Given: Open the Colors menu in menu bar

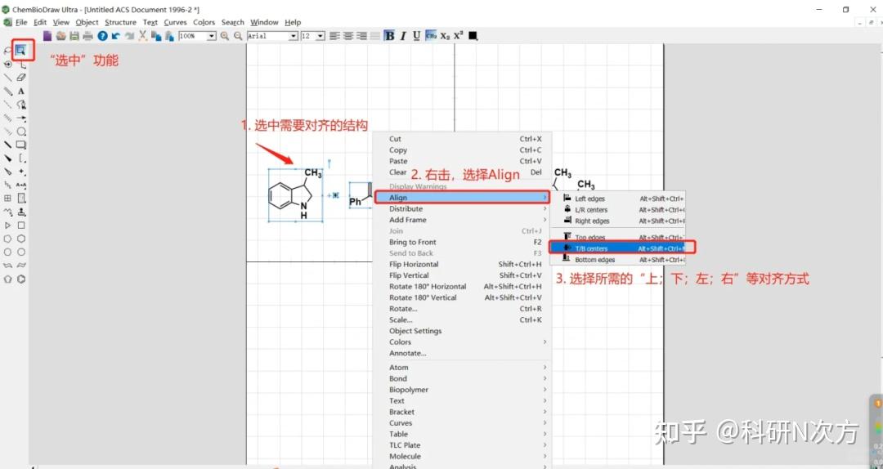Looking at the screenshot, I should click(x=204, y=23).
